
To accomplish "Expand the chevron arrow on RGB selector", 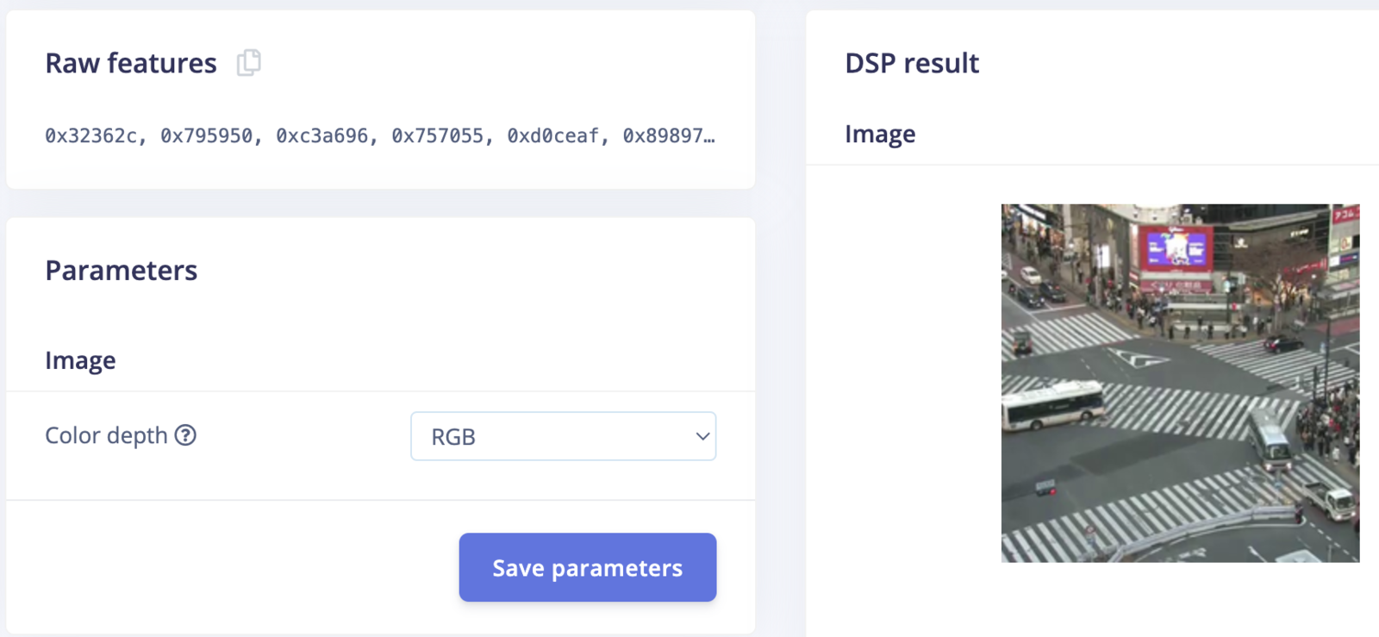I will coord(702,436).
